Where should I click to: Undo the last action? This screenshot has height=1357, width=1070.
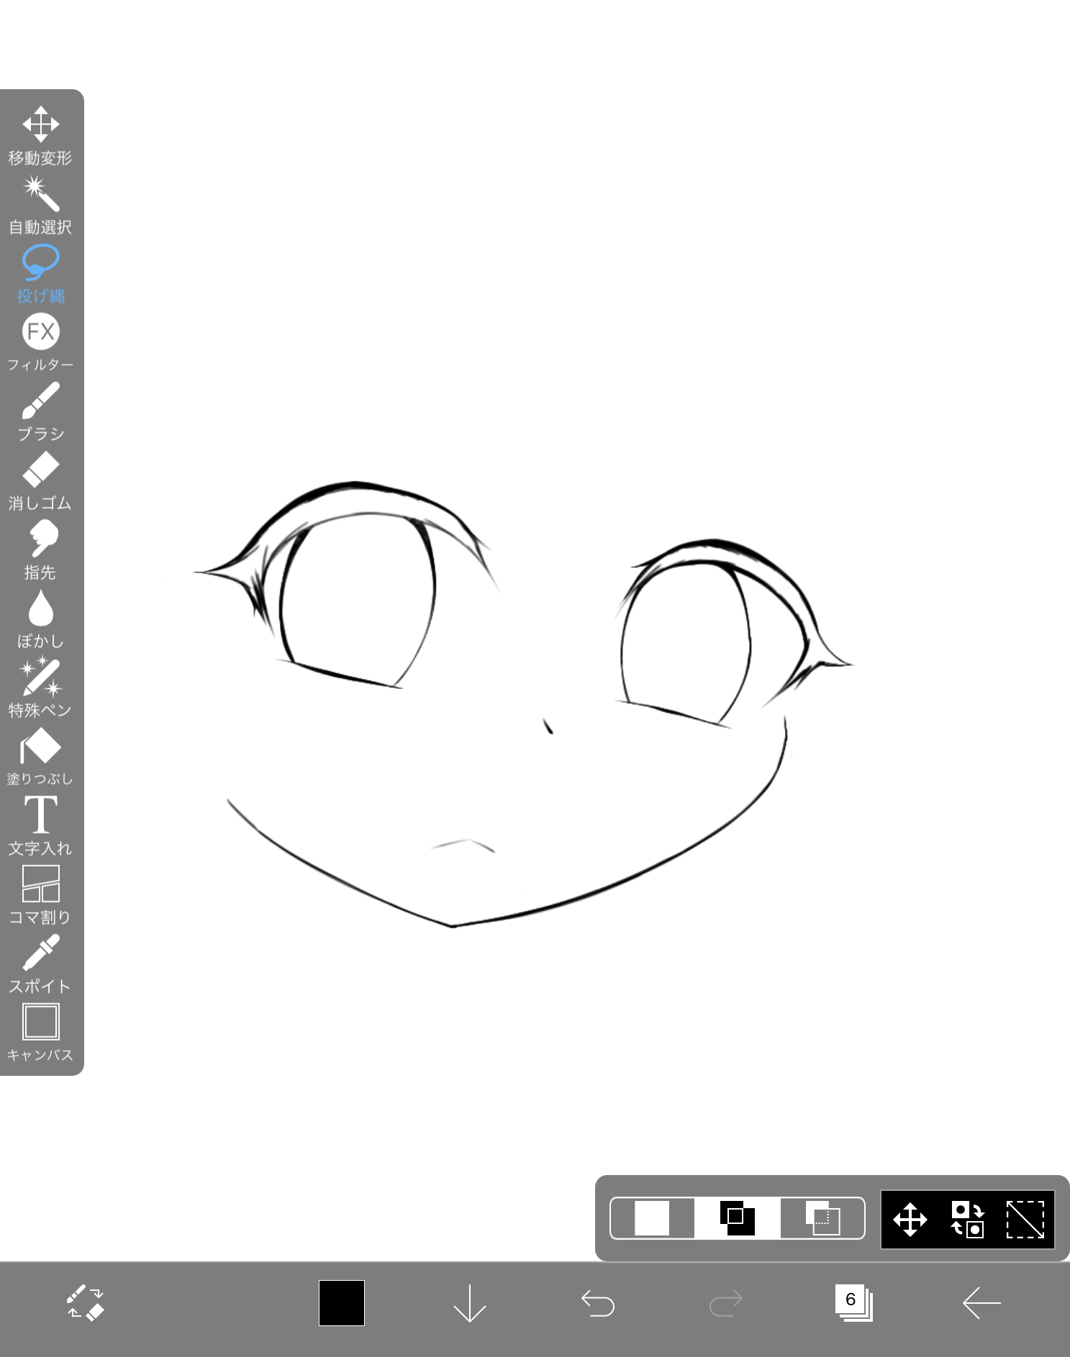(598, 1302)
